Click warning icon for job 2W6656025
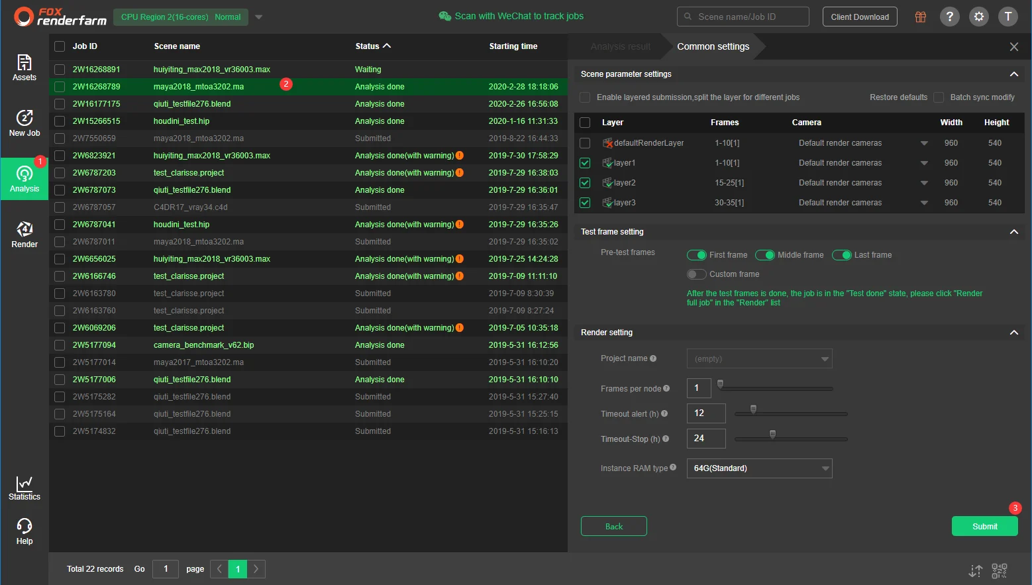The height and width of the screenshot is (585, 1032). (x=460, y=259)
